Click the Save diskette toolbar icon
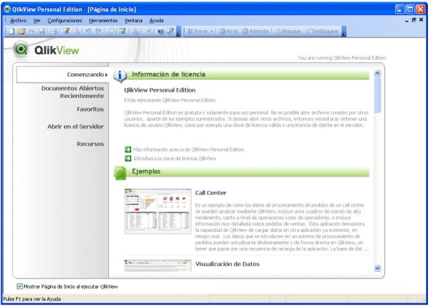 (42, 31)
